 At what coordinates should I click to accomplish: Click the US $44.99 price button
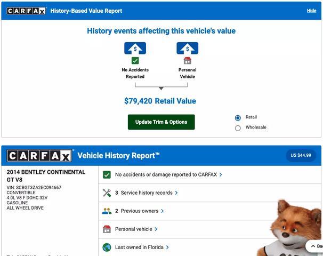pos(301,155)
